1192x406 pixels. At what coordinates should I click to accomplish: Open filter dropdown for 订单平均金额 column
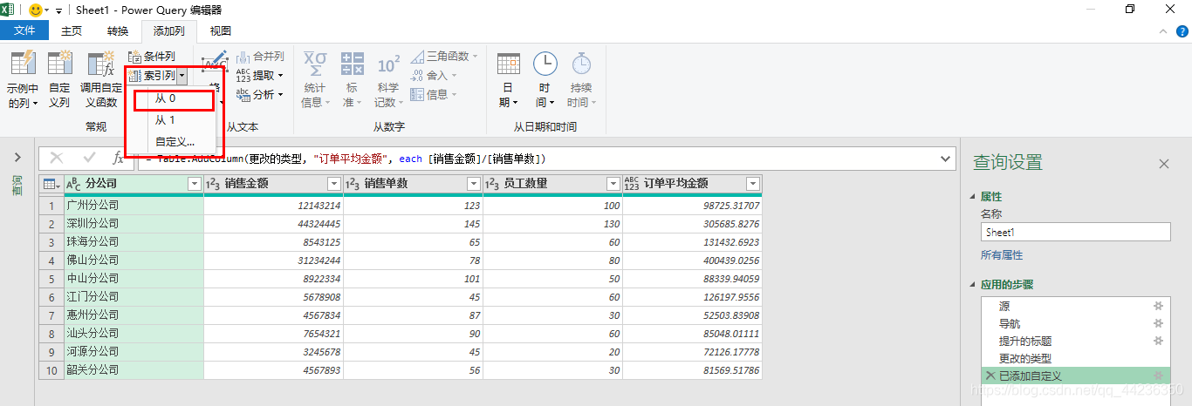coord(753,184)
